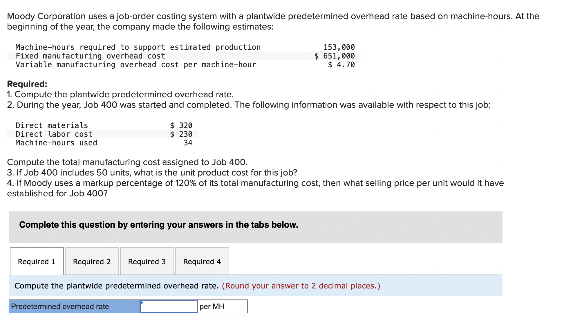
Task: Select the Direct materials $320 value
Action: pos(181,125)
